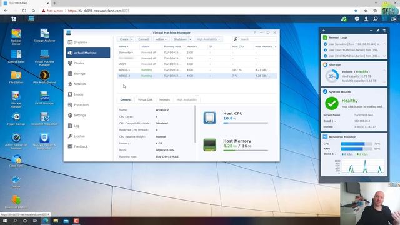Click the Host CPU usage bar
400x225 pixels.
pyautogui.click(x=246, y=123)
